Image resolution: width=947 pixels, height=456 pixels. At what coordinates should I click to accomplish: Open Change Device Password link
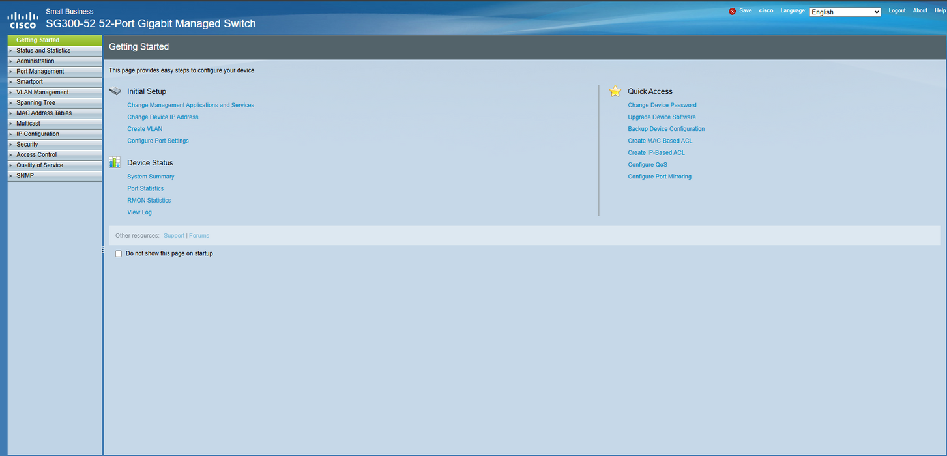662,106
